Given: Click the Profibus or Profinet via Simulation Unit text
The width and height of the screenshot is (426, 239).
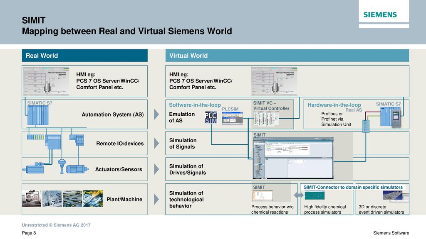Looking at the screenshot, I should 336,119.
